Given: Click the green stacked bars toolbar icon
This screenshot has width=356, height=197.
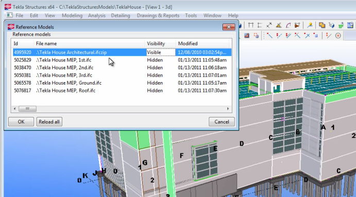Looking at the screenshot, I should coord(341,25).
